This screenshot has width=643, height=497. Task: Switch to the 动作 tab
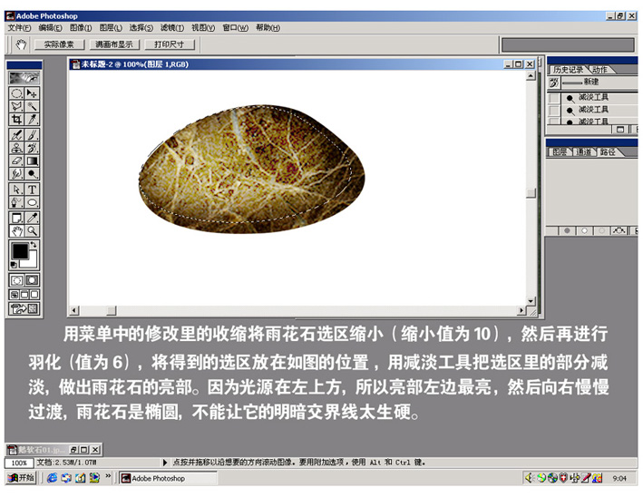599,70
